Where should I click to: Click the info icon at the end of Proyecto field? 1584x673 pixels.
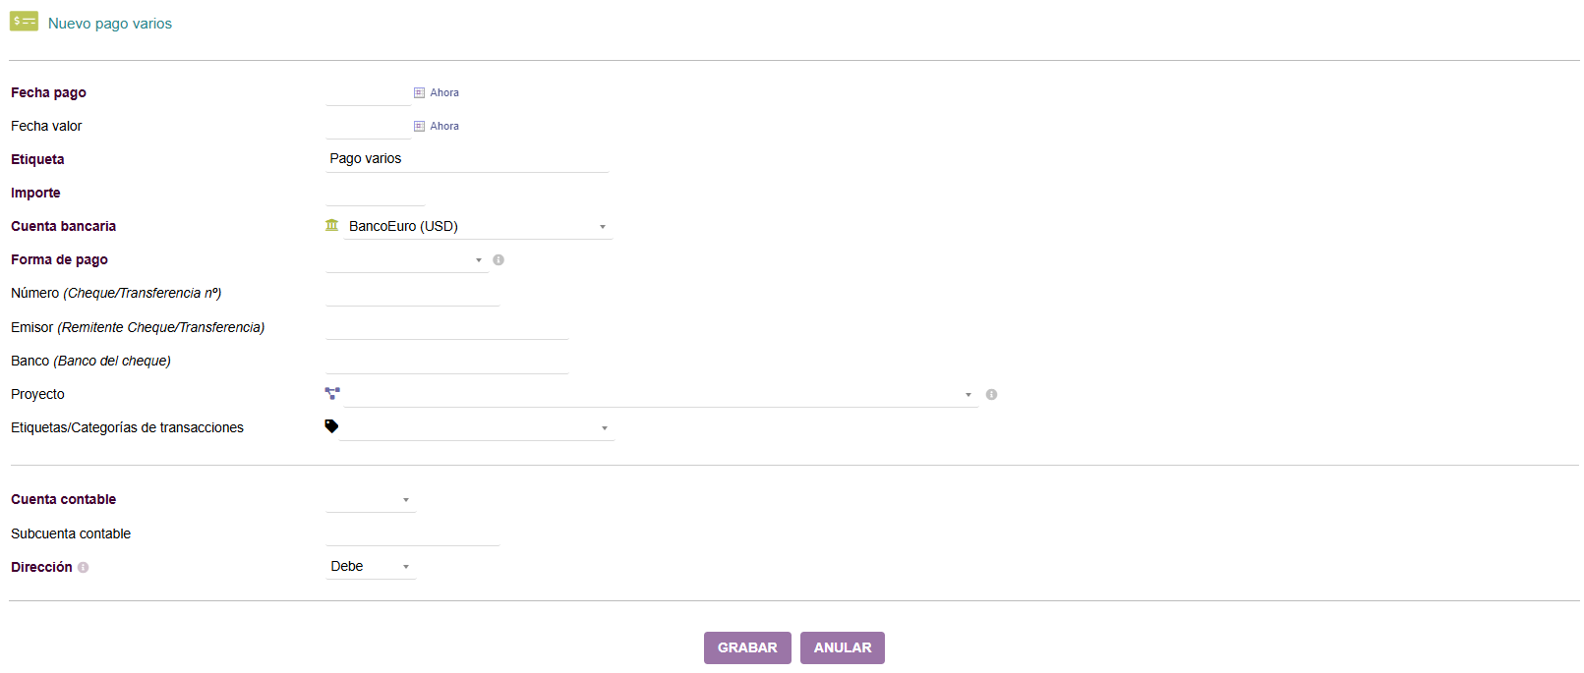991,394
